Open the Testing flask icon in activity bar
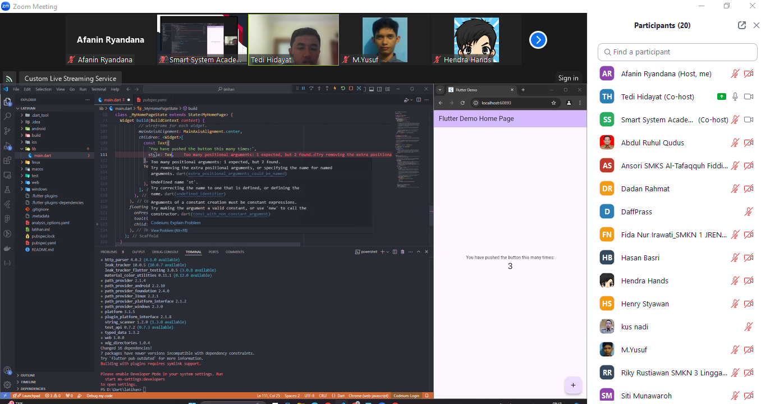Screen dimensions: 761x404 tap(7, 190)
